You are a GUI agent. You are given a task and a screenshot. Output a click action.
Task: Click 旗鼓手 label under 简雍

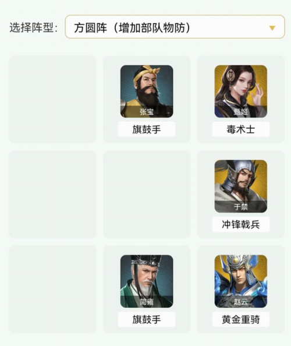click(147, 319)
